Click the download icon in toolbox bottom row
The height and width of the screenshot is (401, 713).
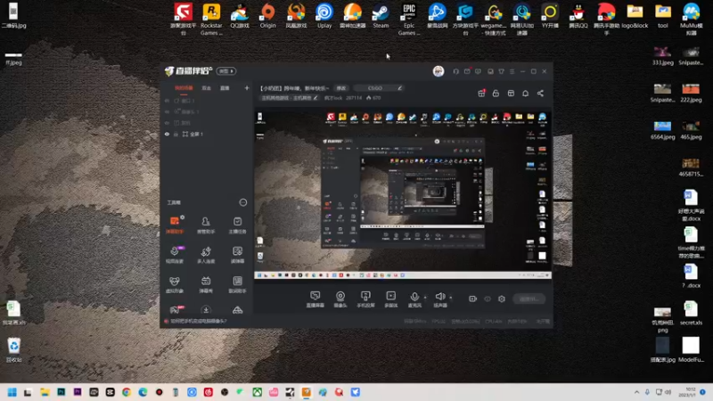click(x=206, y=310)
